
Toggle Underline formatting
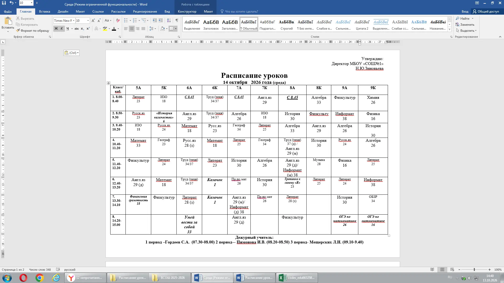(x=68, y=29)
